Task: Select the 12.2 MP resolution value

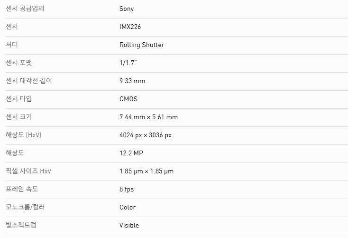Action: tap(132, 153)
